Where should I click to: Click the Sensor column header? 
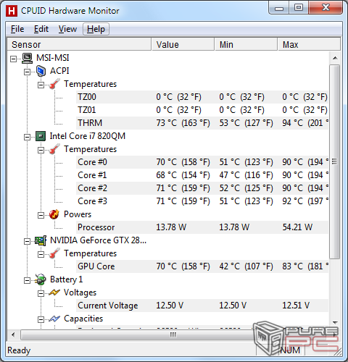tap(79, 44)
